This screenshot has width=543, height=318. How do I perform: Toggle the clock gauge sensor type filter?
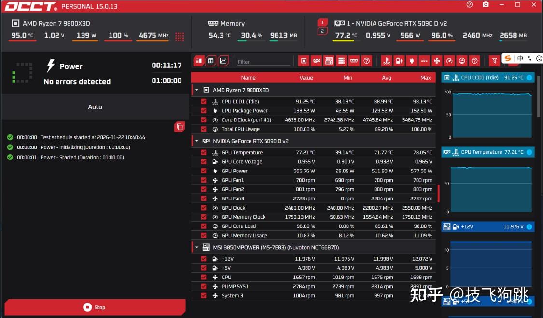click(449, 61)
